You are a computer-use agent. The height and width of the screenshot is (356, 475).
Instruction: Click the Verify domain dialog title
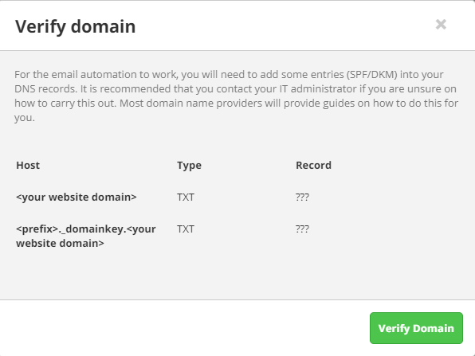76,26
